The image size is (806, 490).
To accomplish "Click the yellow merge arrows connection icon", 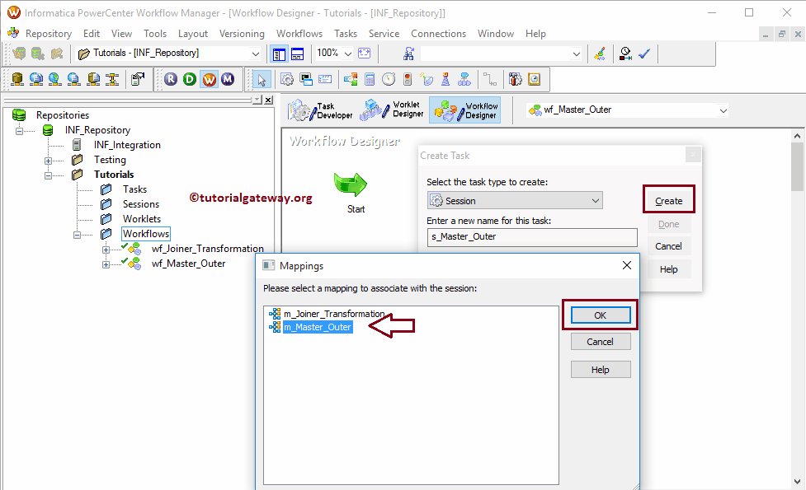I will (x=112, y=79).
